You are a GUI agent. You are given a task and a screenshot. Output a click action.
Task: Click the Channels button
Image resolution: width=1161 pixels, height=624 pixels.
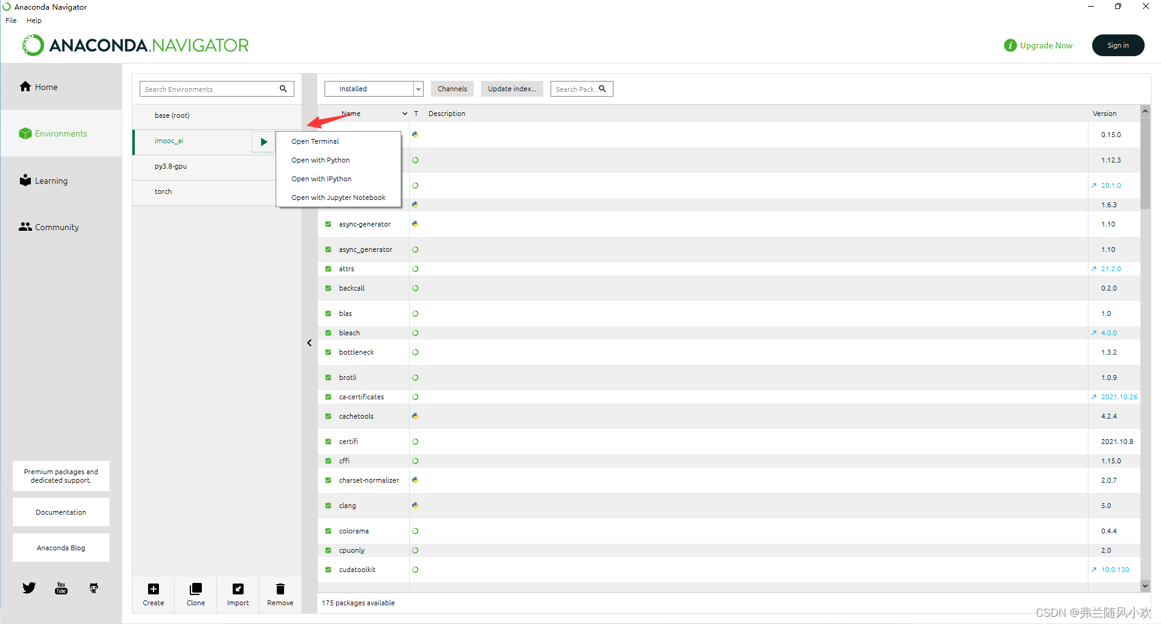click(x=452, y=89)
